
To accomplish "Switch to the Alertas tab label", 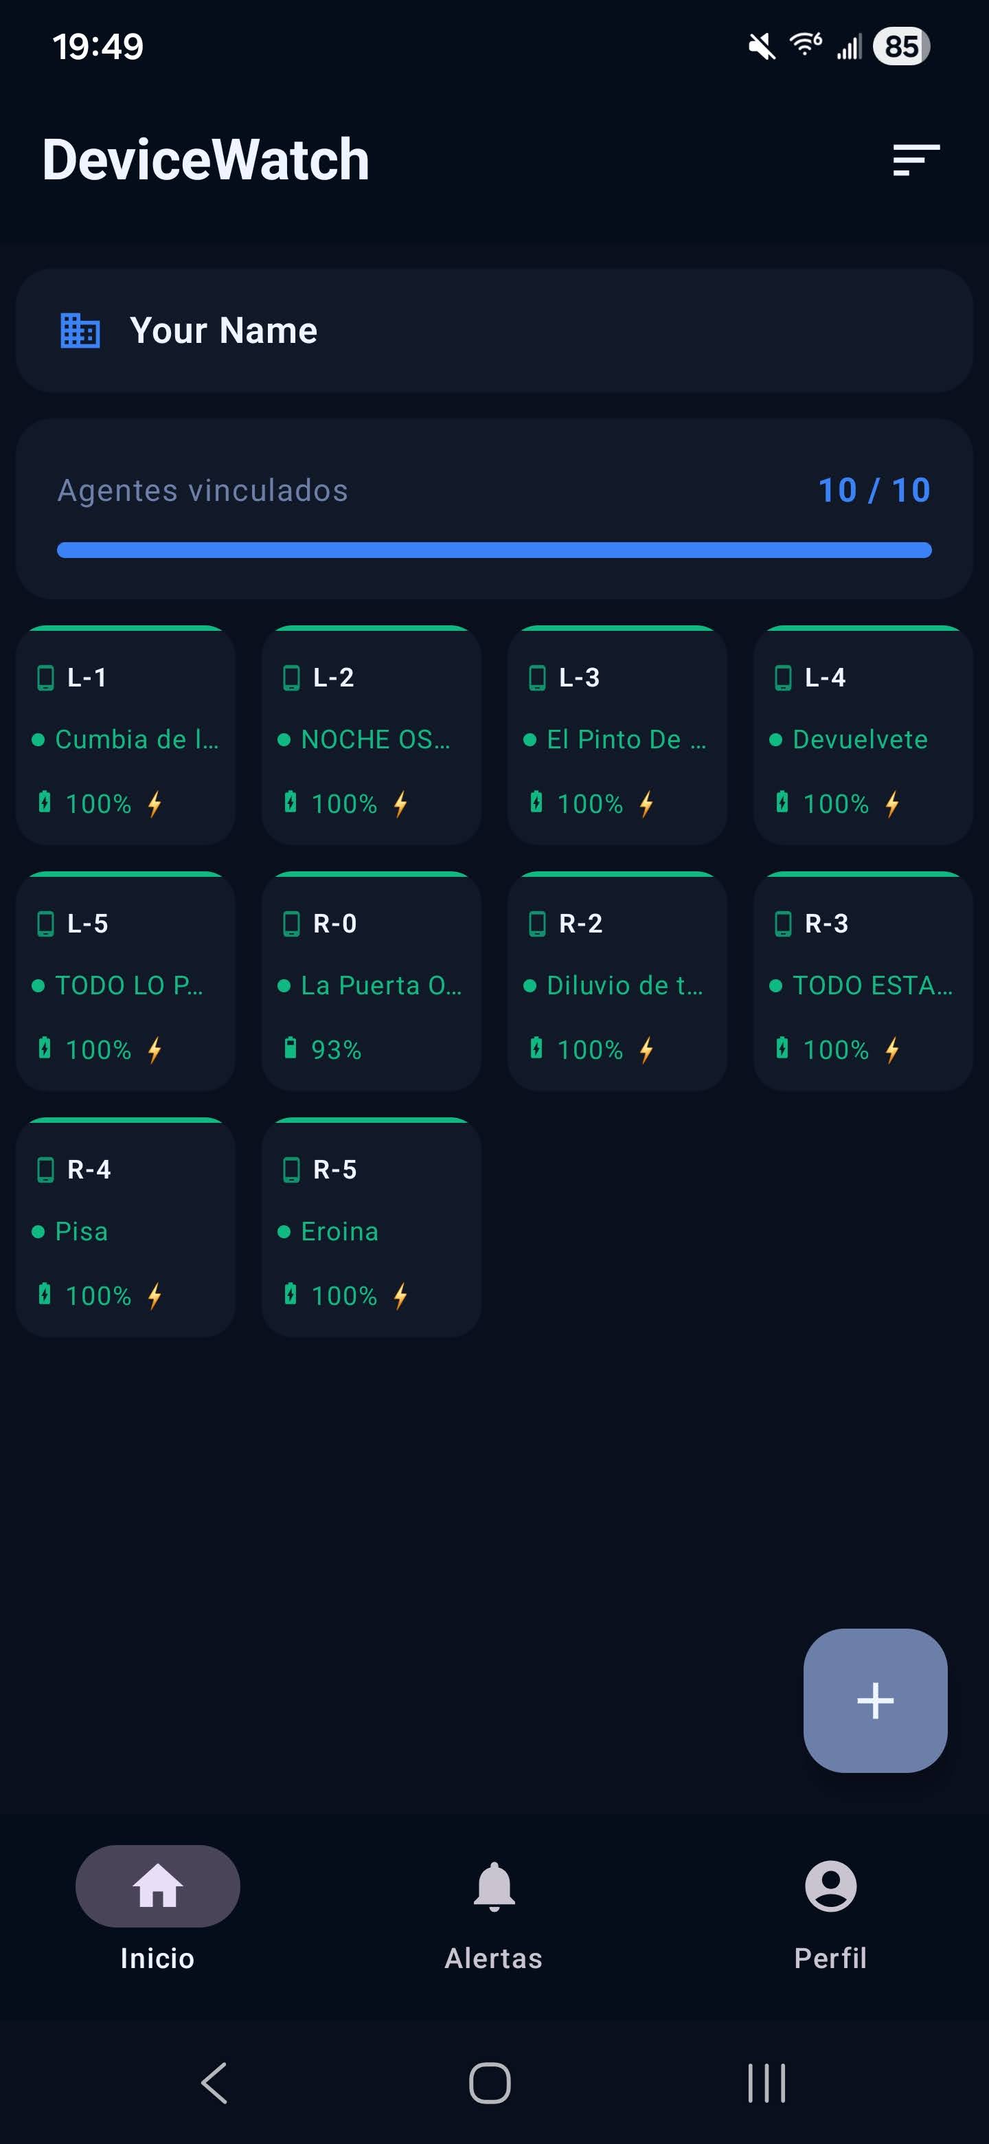I will click(494, 1958).
